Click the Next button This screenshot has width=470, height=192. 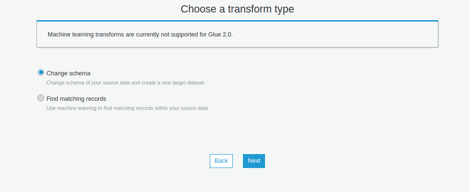pyautogui.click(x=254, y=161)
